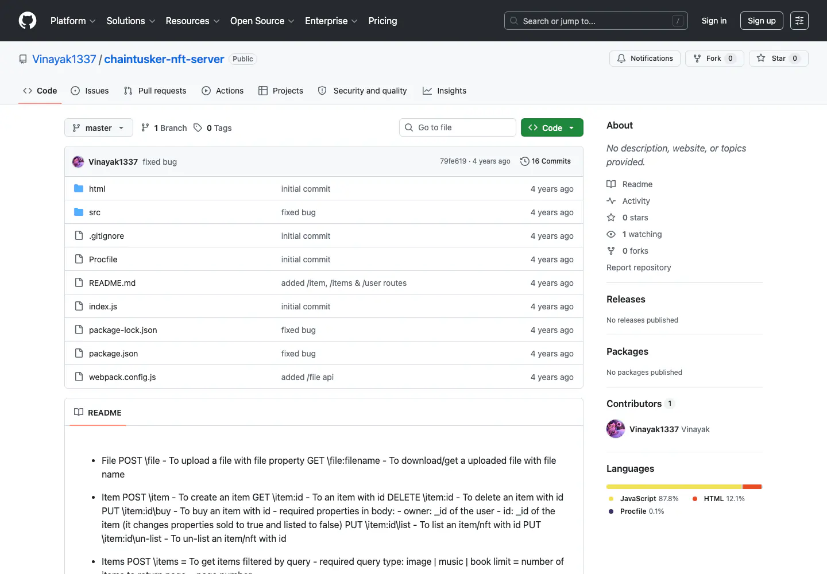Switch to the Insights tab
Image resolution: width=827 pixels, height=574 pixels.
(445, 91)
